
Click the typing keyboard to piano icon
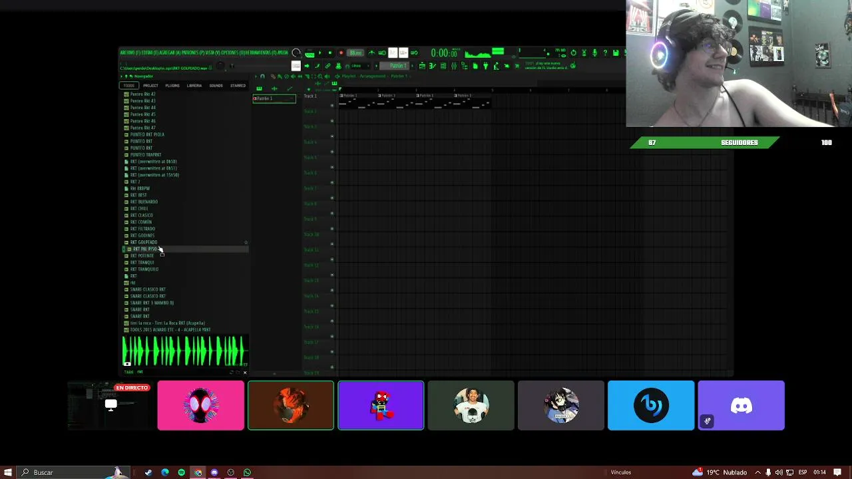click(296, 66)
